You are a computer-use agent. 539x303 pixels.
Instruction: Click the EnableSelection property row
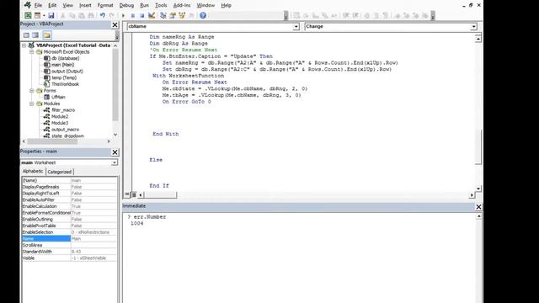tap(69, 232)
